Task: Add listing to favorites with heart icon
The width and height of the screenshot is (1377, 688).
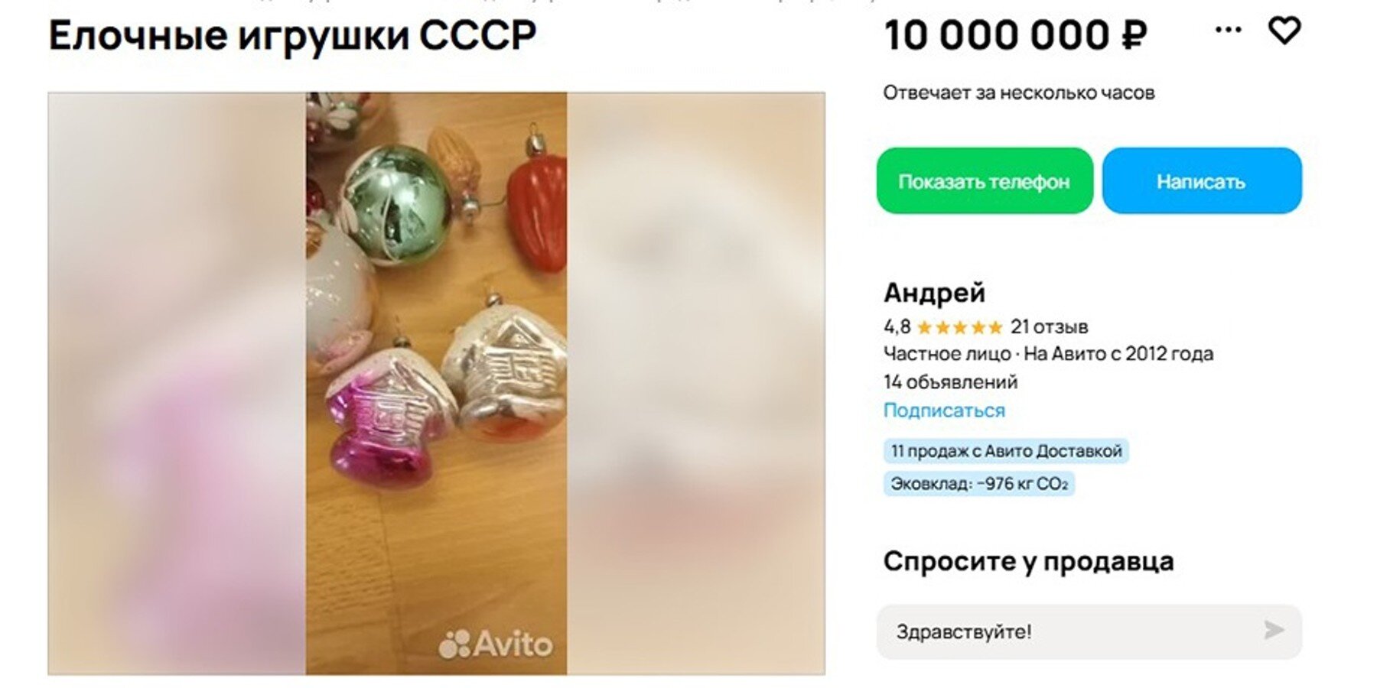Action: tap(1284, 31)
